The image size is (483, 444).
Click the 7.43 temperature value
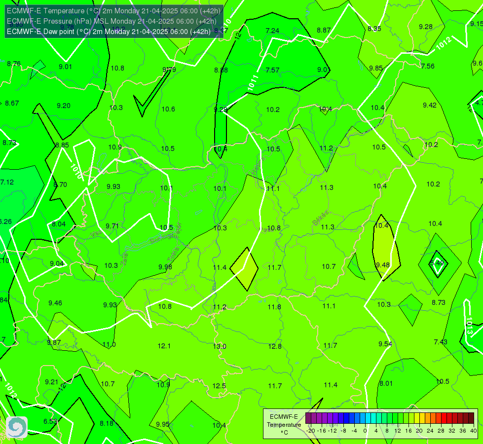click(441, 342)
